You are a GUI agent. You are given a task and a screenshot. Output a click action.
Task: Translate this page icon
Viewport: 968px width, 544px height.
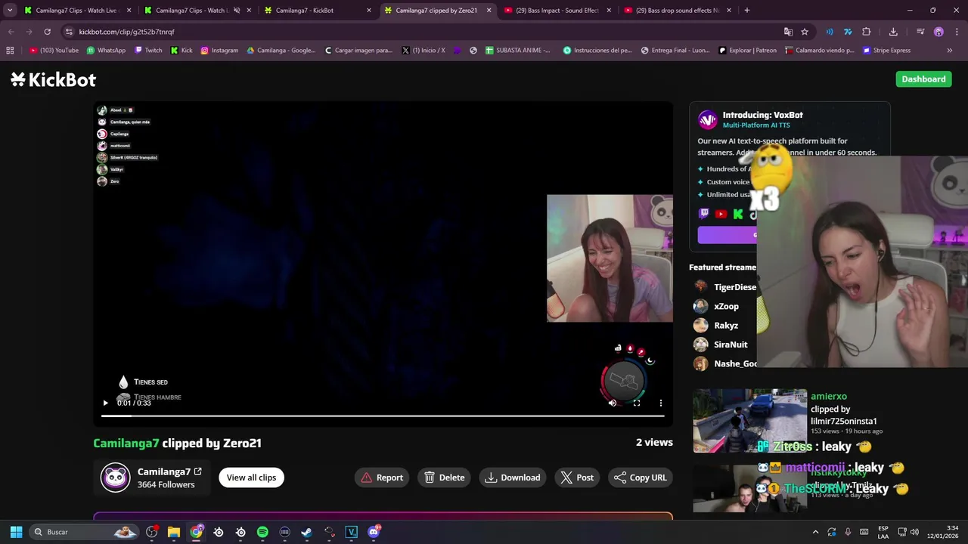point(788,32)
